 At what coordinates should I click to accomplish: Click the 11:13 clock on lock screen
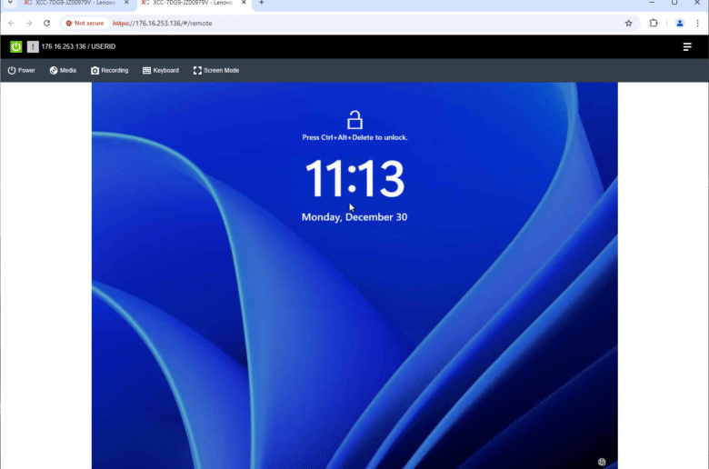pyautogui.click(x=354, y=179)
